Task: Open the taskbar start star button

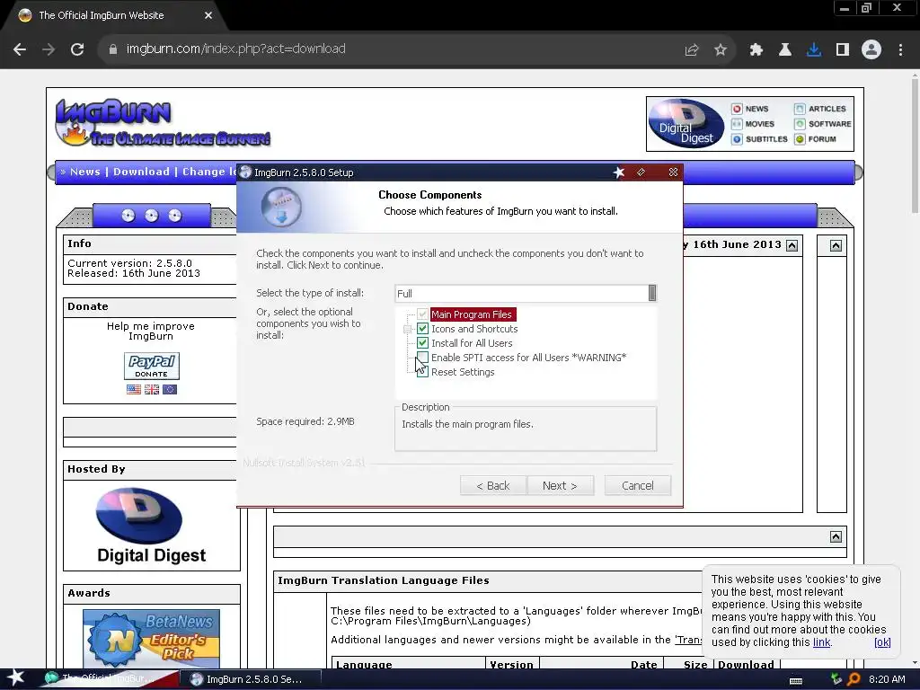Action: coord(15,679)
